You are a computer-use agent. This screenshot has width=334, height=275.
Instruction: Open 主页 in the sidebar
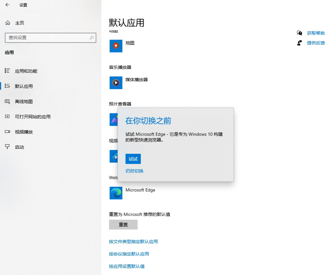tap(20, 23)
